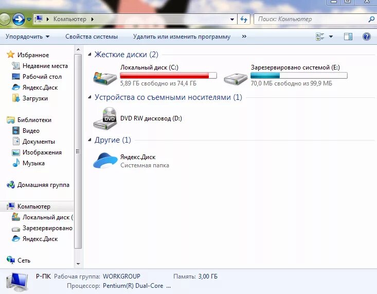377x294 pixels.
Task: Click the change view icon
Action: (320, 37)
